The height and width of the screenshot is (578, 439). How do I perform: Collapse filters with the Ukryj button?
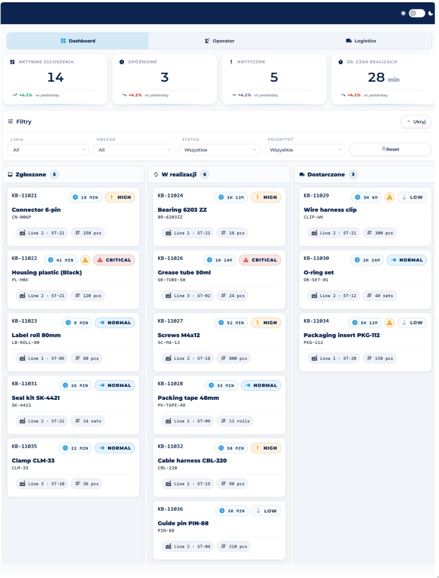click(415, 122)
